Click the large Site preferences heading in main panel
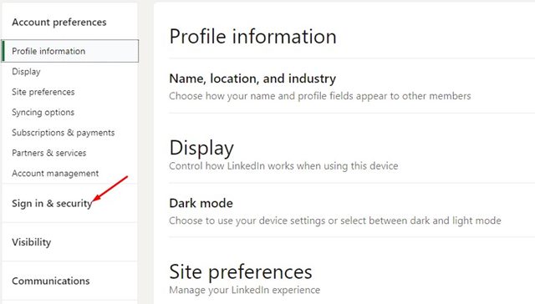 click(241, 272)
